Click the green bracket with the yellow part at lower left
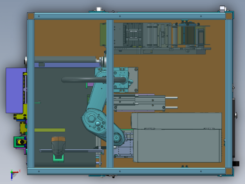The image size is (245, 184). (20, 142)
